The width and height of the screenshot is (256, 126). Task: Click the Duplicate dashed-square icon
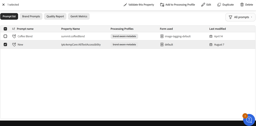(219, 4)
